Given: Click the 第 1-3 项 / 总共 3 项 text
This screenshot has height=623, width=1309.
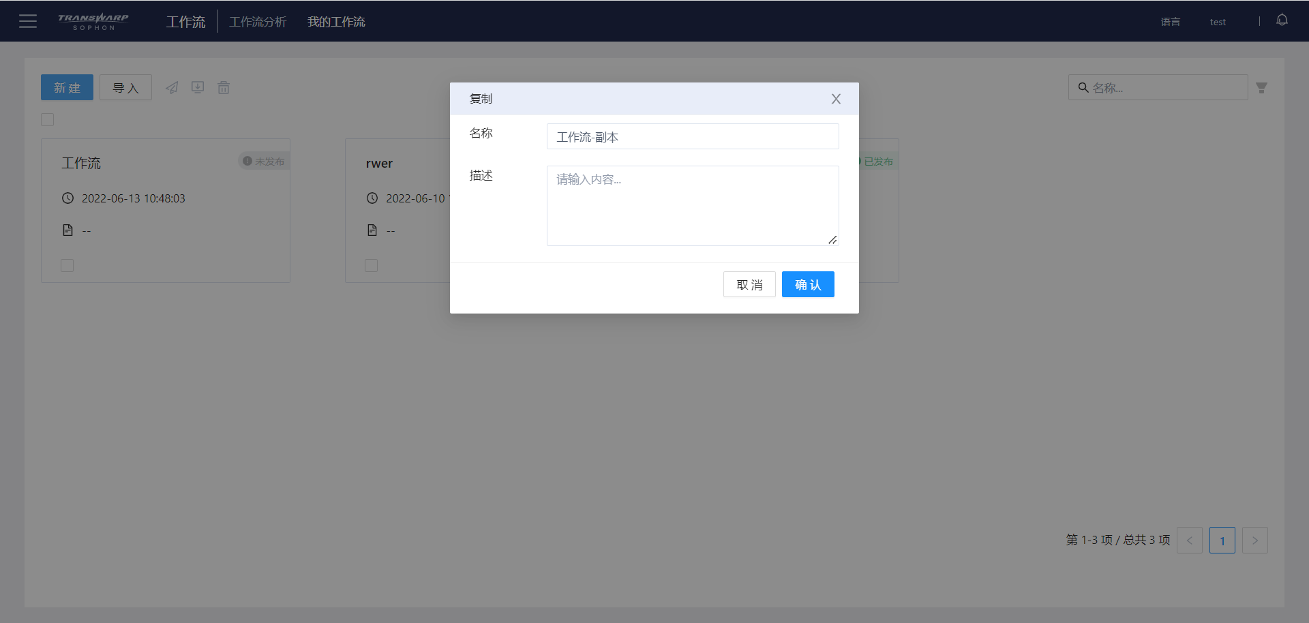Looking at the screenshot, I should click(x=1118, y=540).
